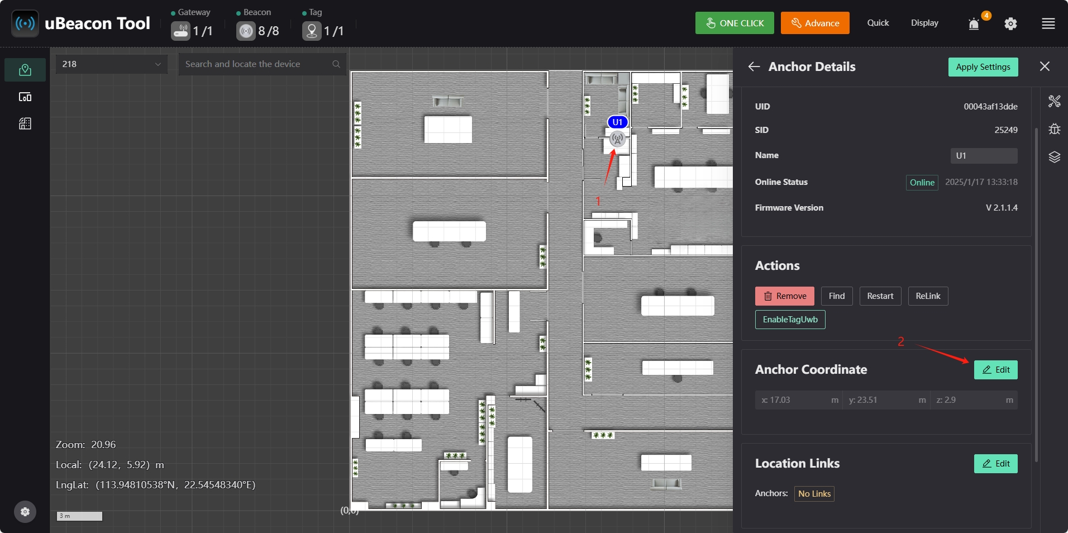The height and width of the screenshot is (533, 1068).
Task: Click the Find button
Action: click(837, 296)
